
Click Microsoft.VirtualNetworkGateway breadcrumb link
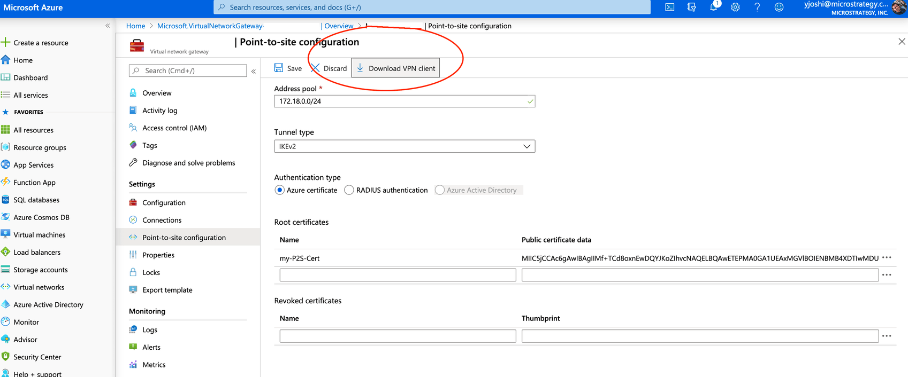click(210, 26)
